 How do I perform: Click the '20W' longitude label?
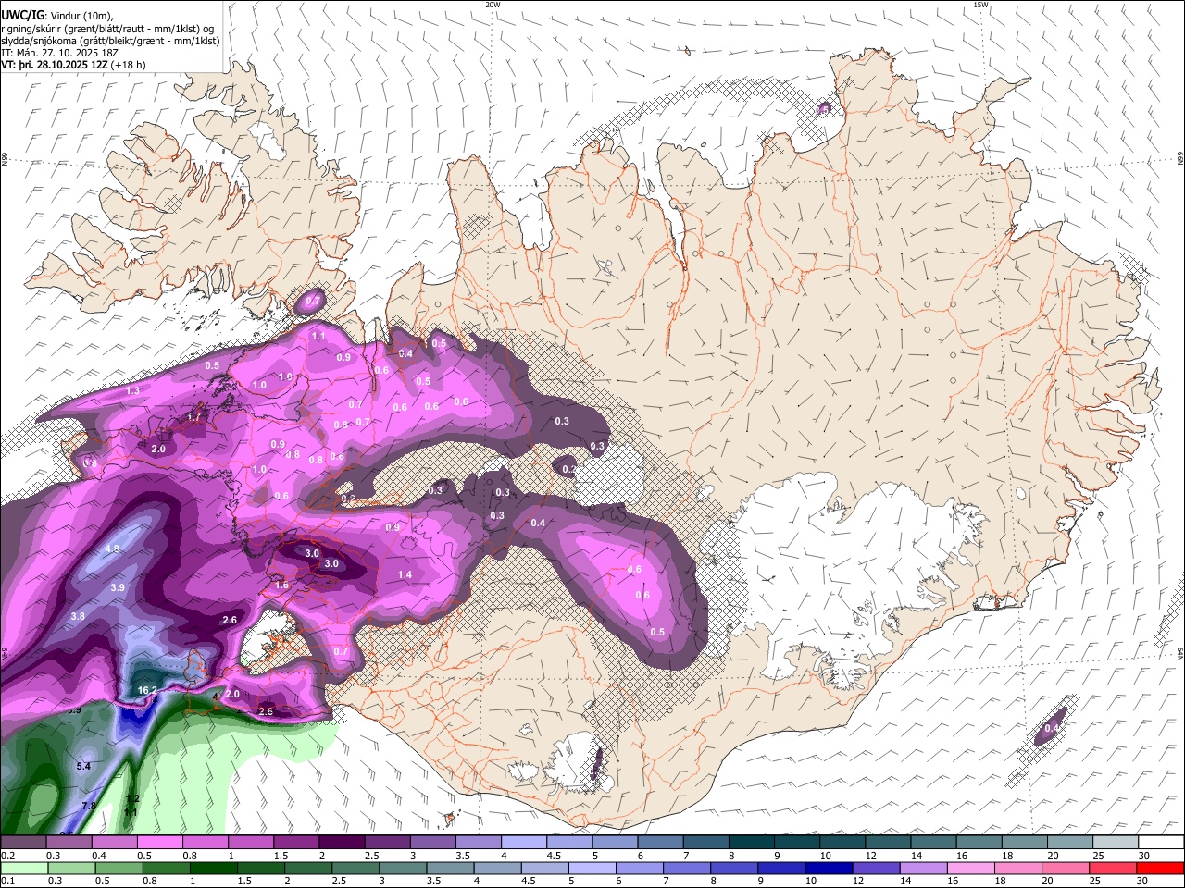click(493, 5)
